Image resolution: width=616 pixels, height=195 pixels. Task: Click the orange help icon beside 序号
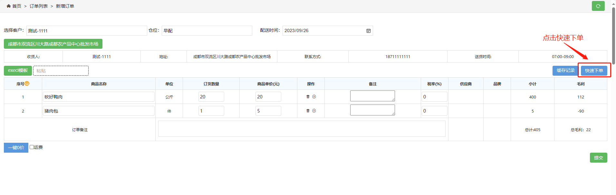[27, 83]
